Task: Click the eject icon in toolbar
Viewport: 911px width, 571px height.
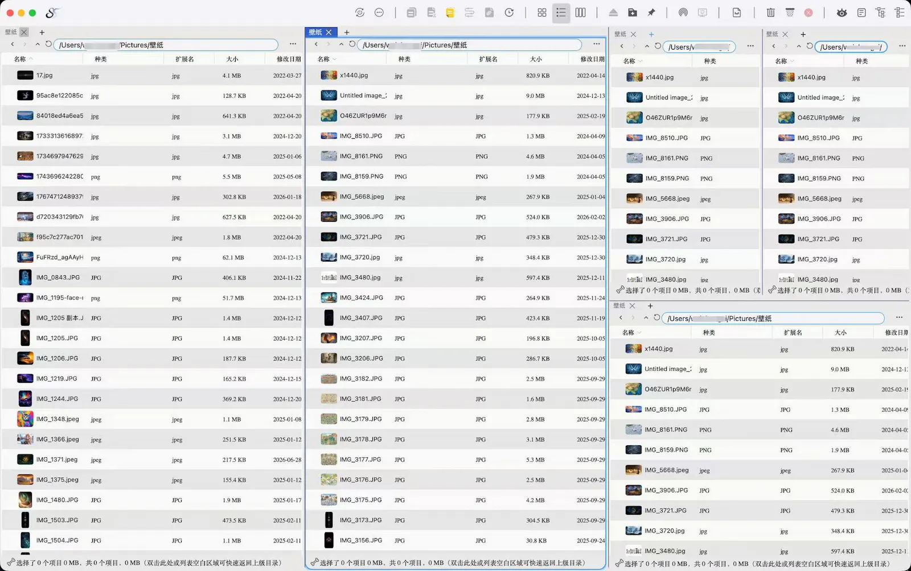Action: point(613,13)
